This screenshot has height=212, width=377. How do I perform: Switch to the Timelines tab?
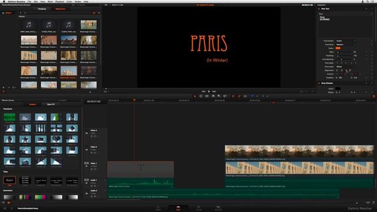click(x=42, y=9)
